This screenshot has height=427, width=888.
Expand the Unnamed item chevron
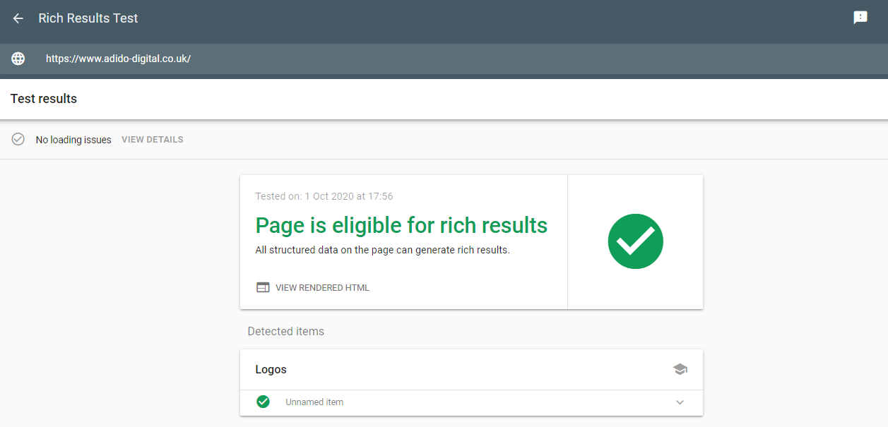680,402
